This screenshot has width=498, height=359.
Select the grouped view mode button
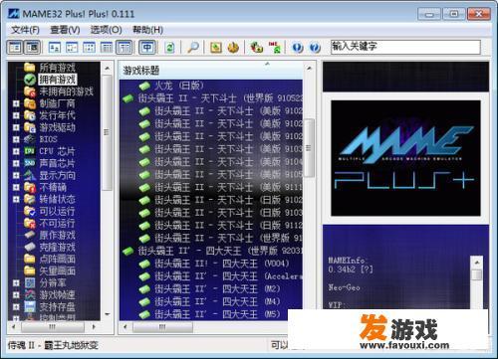coord(124,48)
